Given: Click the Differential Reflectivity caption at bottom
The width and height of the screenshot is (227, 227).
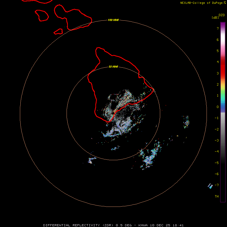Looking at the screenshot, I should [113, 225].
